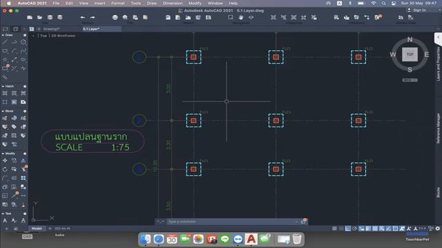Click the Print icon in toolbar

click(115, 17)
